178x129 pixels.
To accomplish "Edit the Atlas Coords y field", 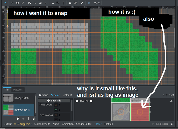I will [x=62, y=110].
